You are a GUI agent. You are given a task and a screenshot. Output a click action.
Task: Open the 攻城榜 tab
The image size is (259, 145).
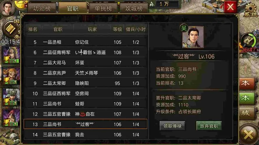134,8
